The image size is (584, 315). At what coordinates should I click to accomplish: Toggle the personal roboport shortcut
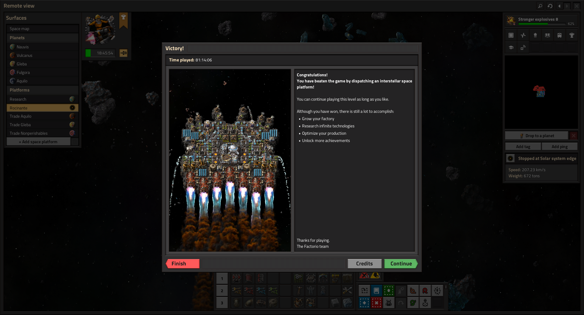pos(388,303)
